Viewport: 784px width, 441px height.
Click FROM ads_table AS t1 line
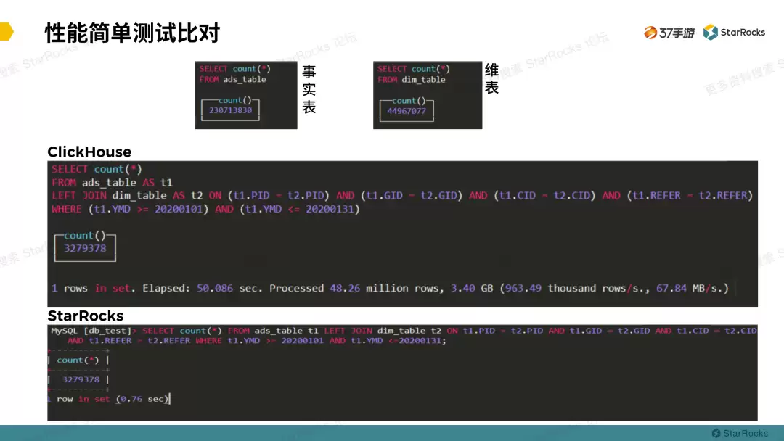[x=112, y=183]
